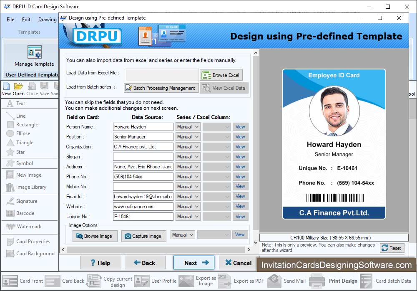
Task: Click into the Person Name field
Action: point(143,127)
